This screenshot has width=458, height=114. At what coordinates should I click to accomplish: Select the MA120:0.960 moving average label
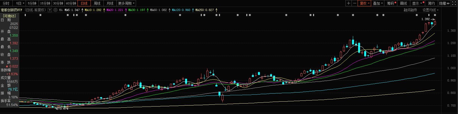(x=181, y=10)
